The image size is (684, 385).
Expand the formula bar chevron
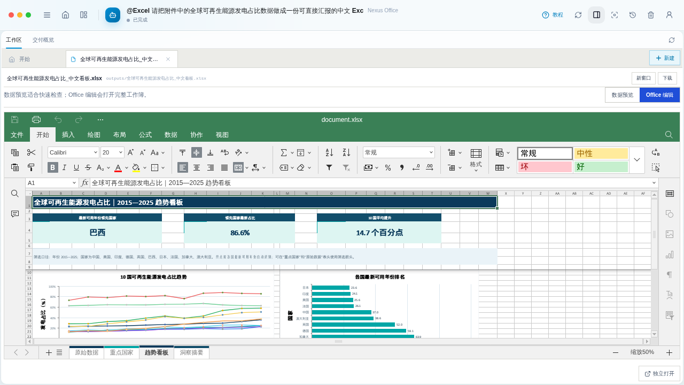click(x=654, y=183)
